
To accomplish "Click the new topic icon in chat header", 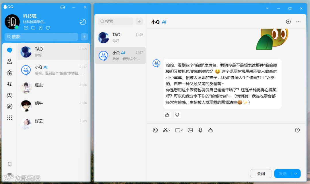I will click(288, 22).
